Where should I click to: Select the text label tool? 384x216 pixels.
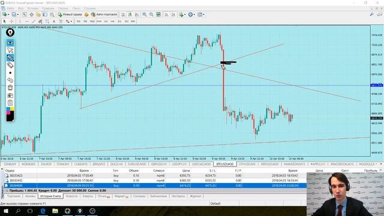pos(61,22)
